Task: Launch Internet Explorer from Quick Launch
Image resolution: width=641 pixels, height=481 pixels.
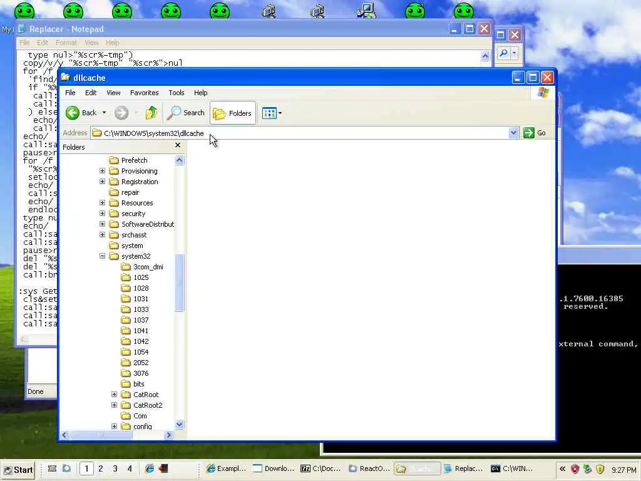Action: [x=149, y=468]
